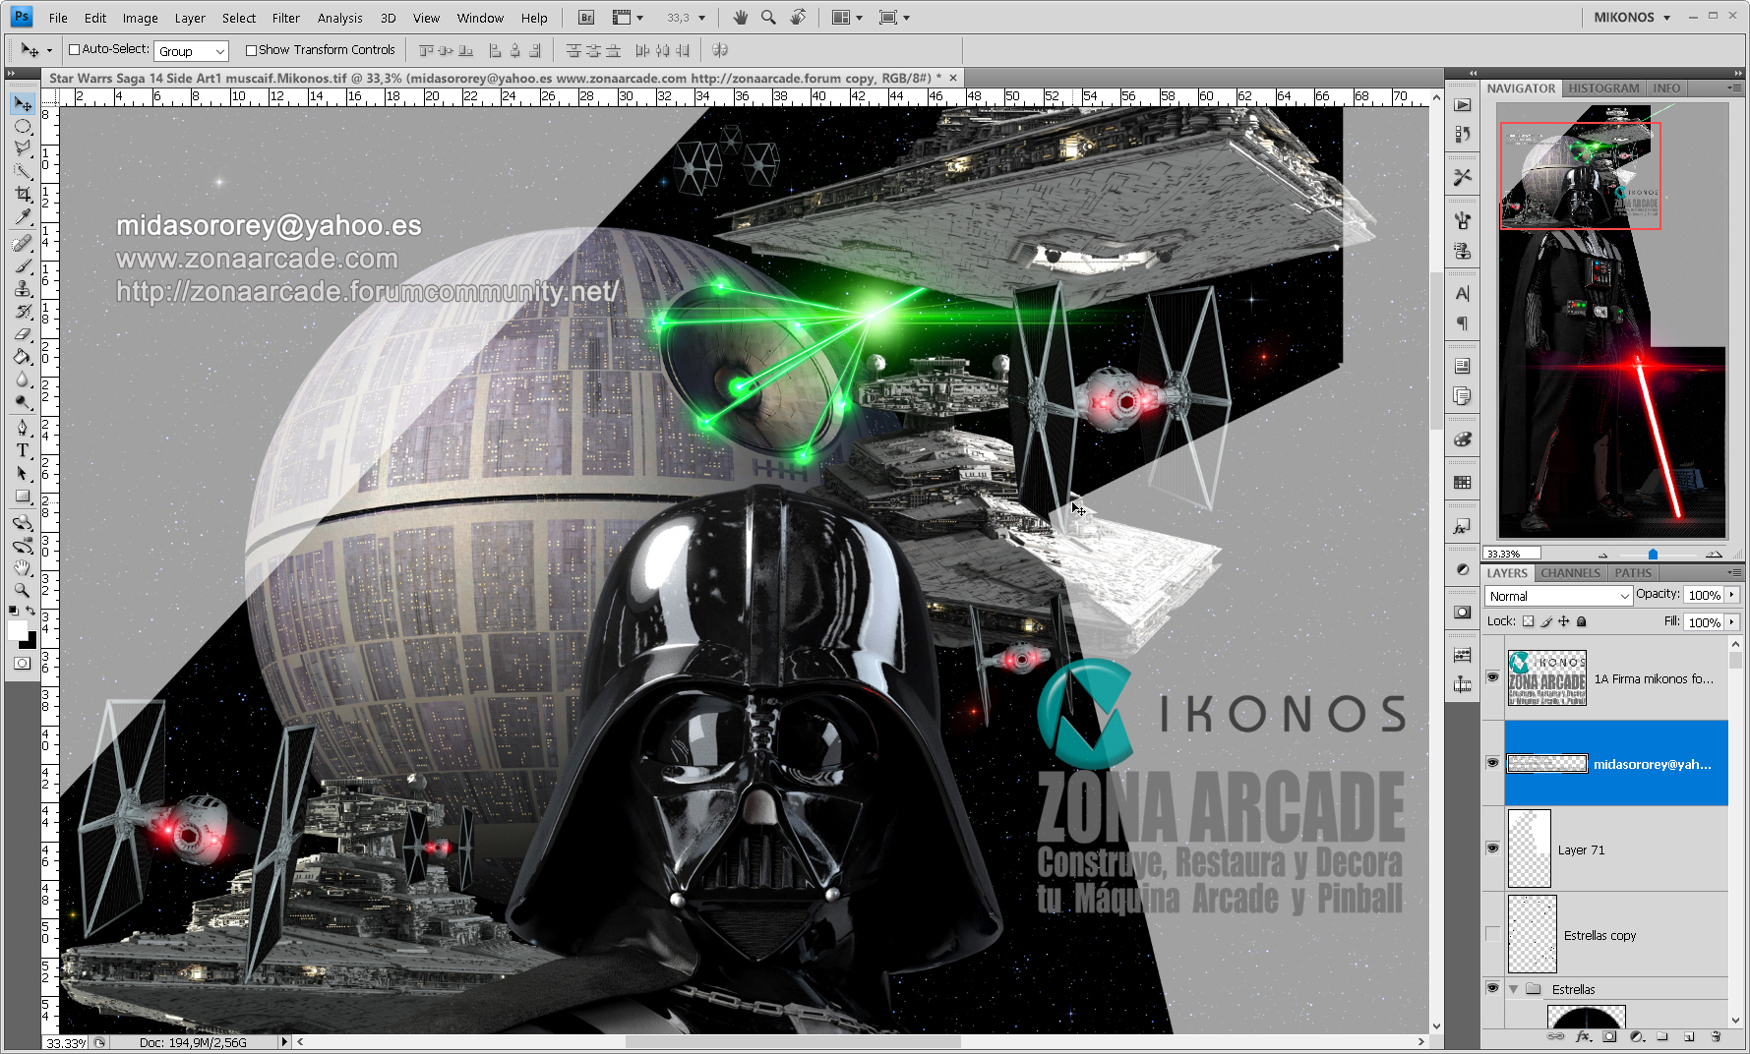The height and width of the screenshot is (1054, 1750).
Task: Open the History panel from dock
Action: click(1463, 134)
